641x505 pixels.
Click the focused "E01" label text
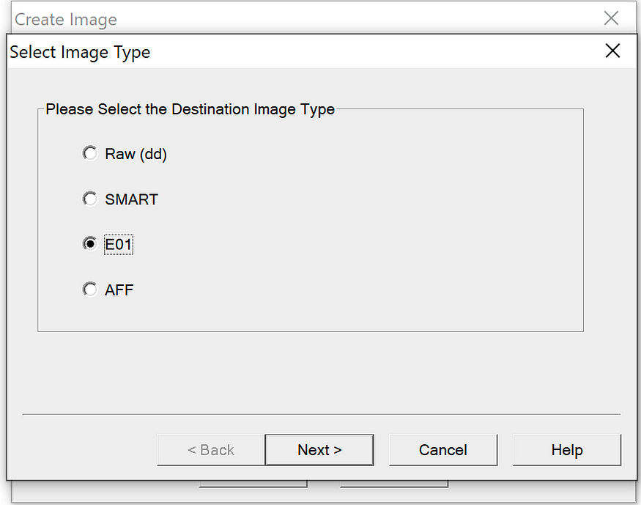(119, 245)
